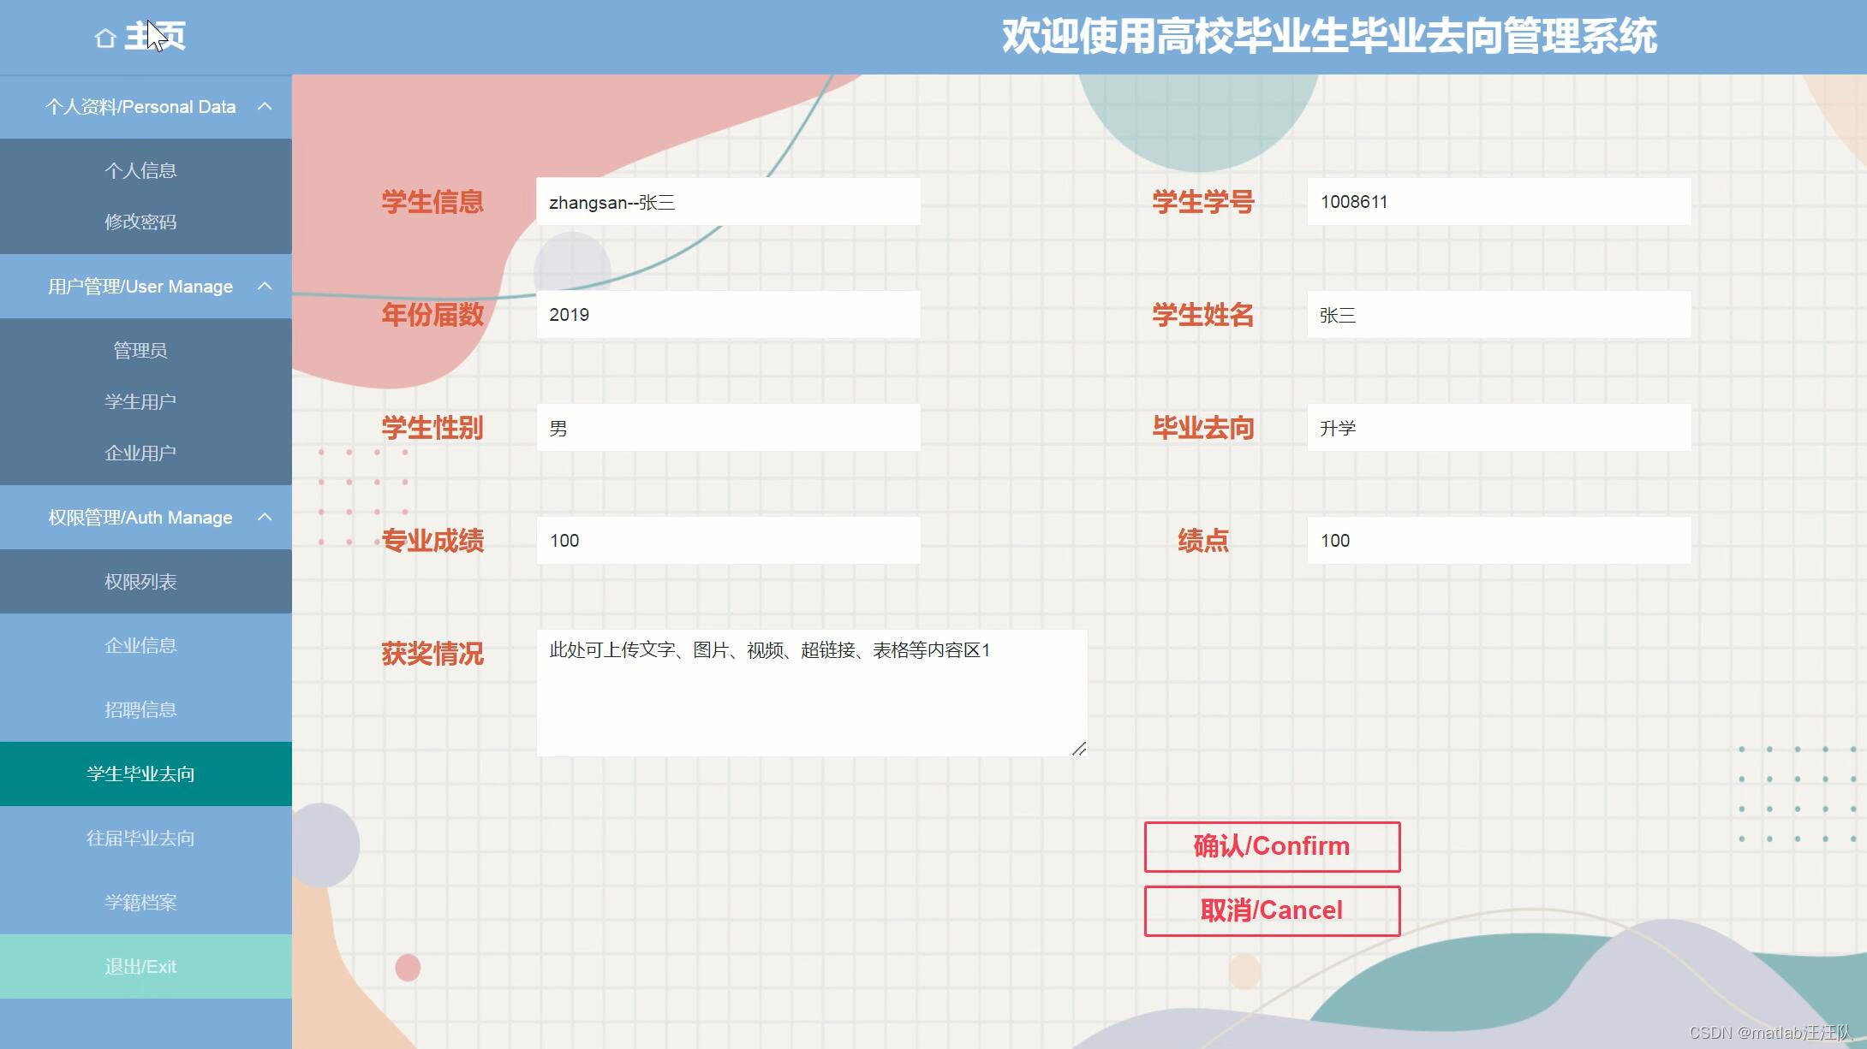Collapse the 个人资料/Personal Data section chevron
This screenshot has height=1049, width=1867.
pyautogui.click(x=265, y=106)
